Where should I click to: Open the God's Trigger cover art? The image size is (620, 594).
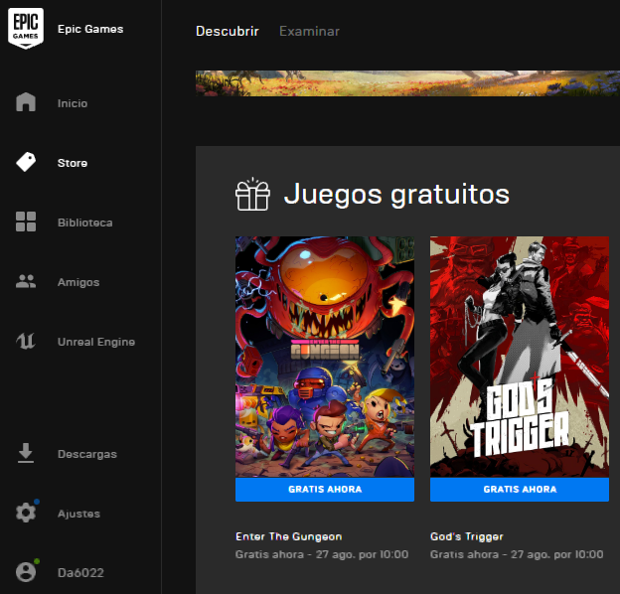click(520, 357)
